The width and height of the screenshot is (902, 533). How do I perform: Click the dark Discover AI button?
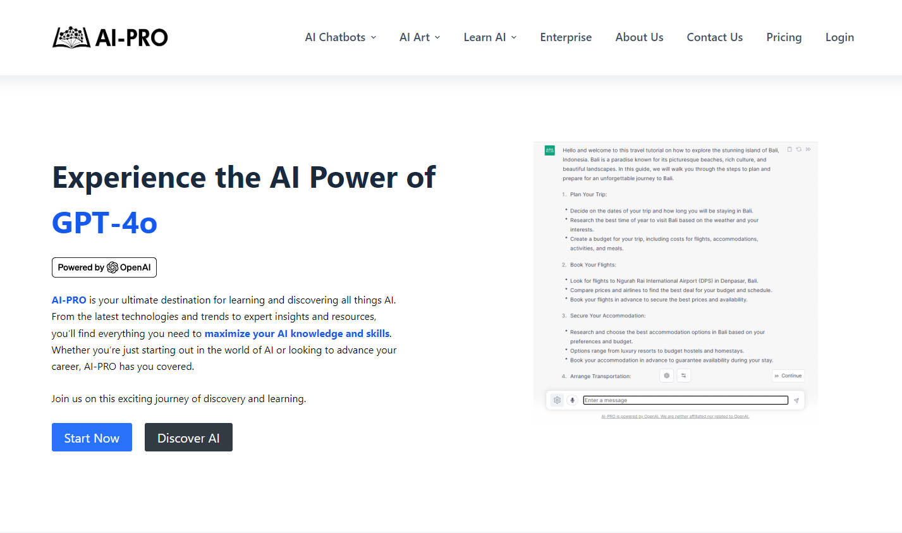(188, 438)
